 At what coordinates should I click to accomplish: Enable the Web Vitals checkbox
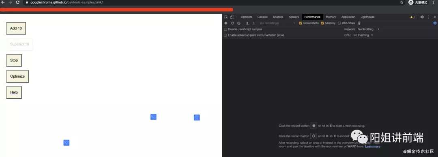pyautogui.click(x=339, y=23)
